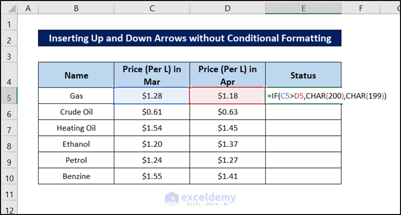Select the Crude Oil cell
Viewport: 401px width, 215px height.
(76, 112)
